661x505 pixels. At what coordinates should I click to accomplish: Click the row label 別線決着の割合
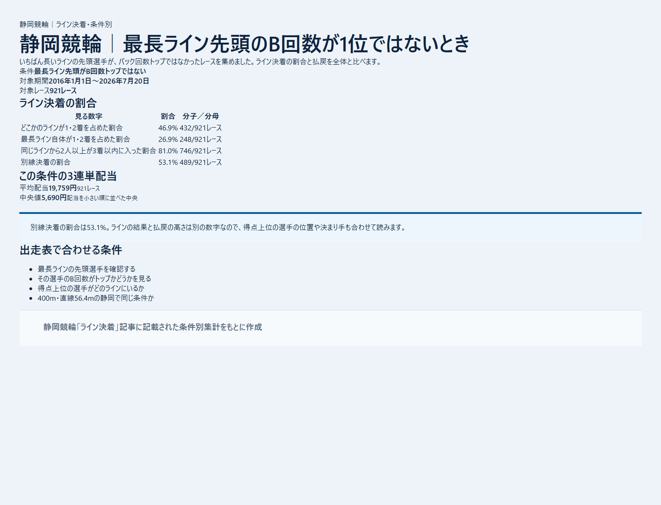click(45, 162)
